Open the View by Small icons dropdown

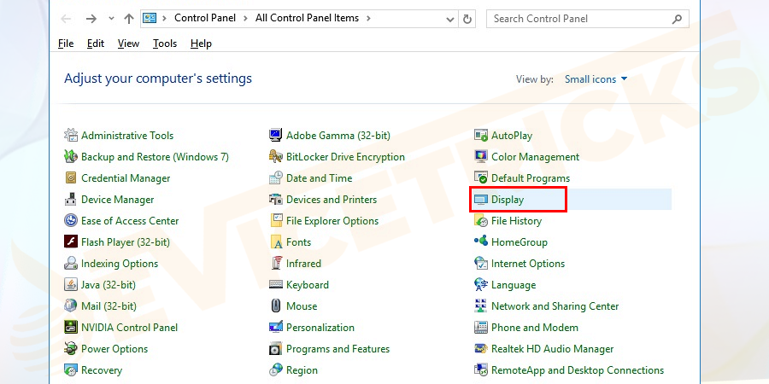coord(596,79)
